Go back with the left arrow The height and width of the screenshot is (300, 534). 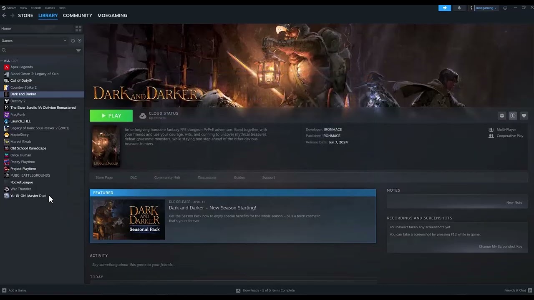point(4,15)
